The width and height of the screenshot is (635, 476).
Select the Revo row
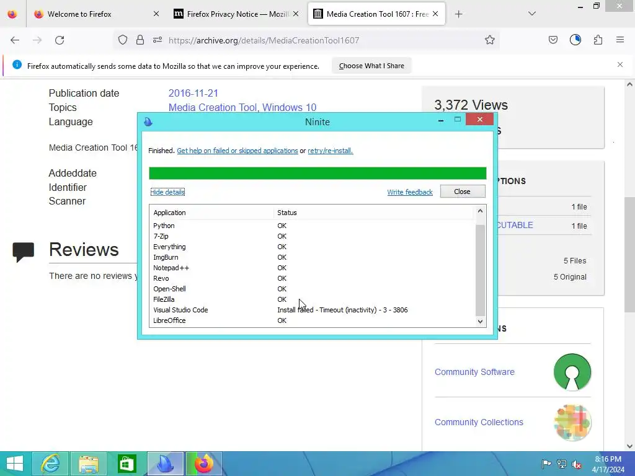(312, 278)
